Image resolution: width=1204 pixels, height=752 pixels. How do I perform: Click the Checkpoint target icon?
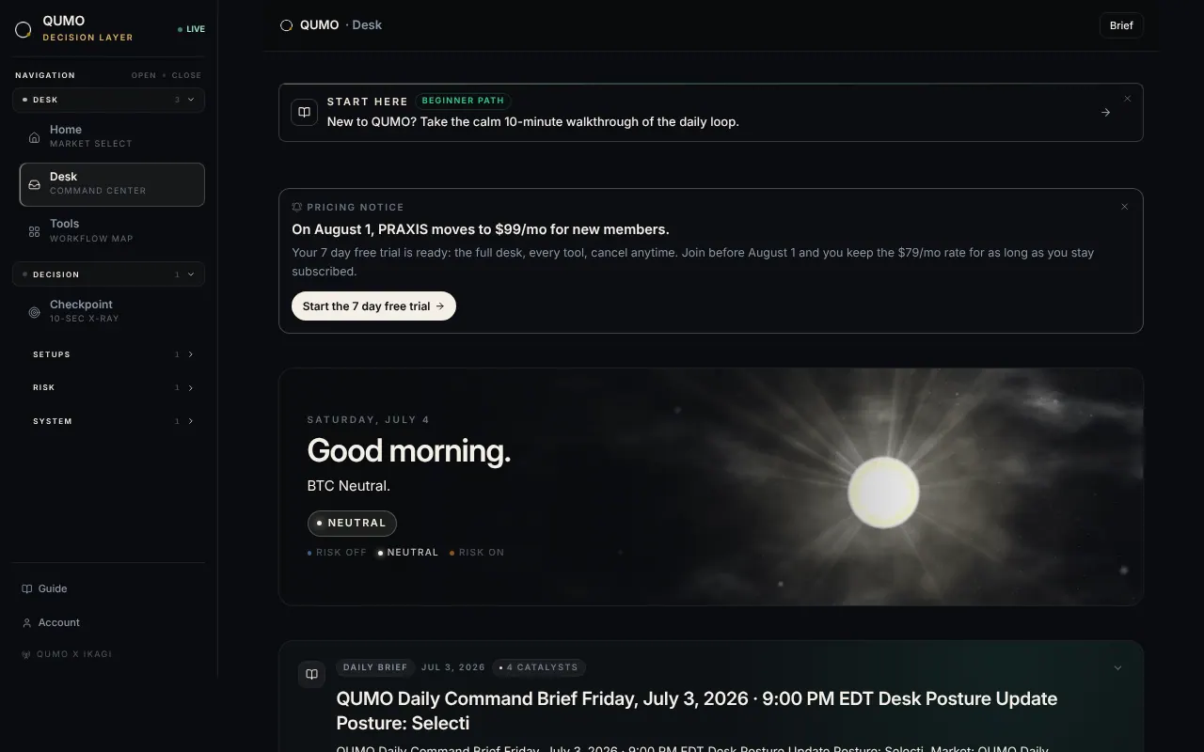coord(34,312)
